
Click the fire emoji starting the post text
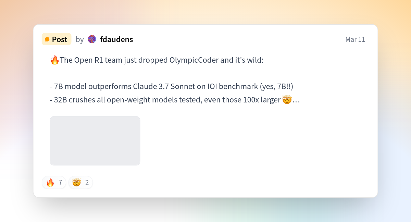pyautogui.click(x=55, y=60)
